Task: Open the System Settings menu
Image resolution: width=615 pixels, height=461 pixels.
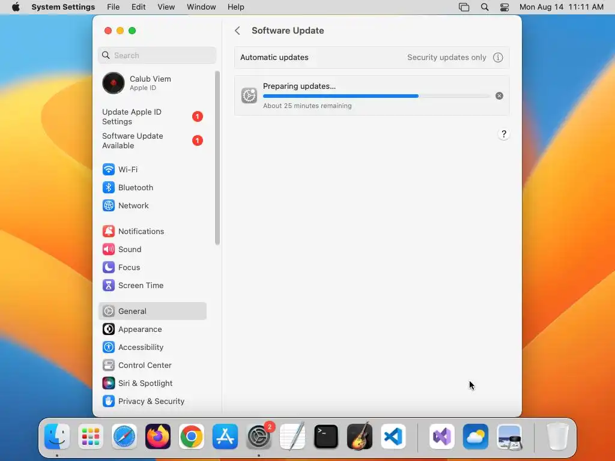Action: [63, 7]
